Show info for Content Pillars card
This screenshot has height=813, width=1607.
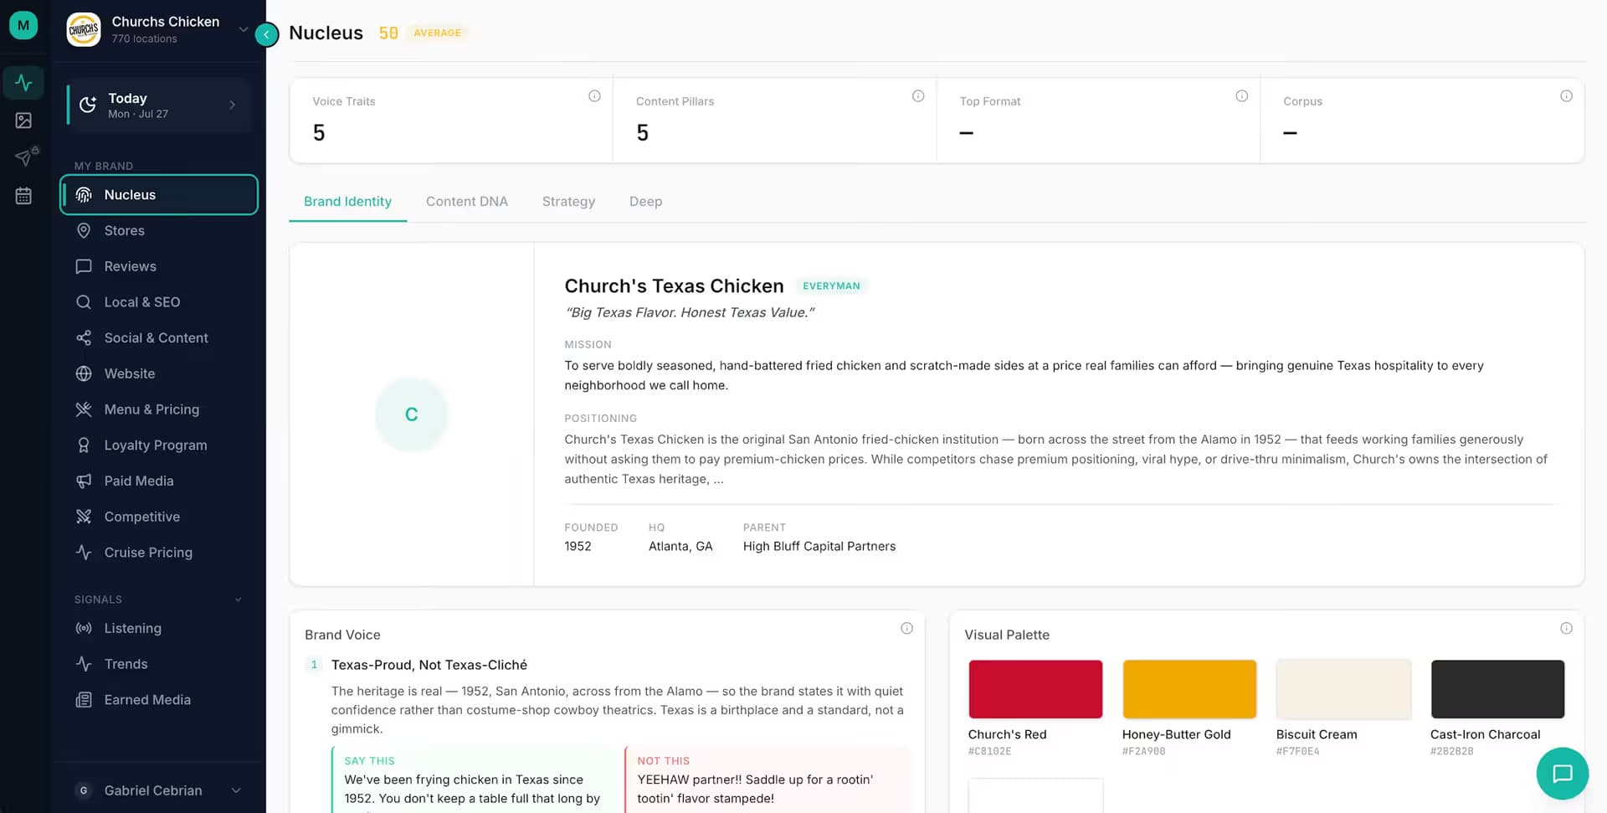tap(918, 96)
